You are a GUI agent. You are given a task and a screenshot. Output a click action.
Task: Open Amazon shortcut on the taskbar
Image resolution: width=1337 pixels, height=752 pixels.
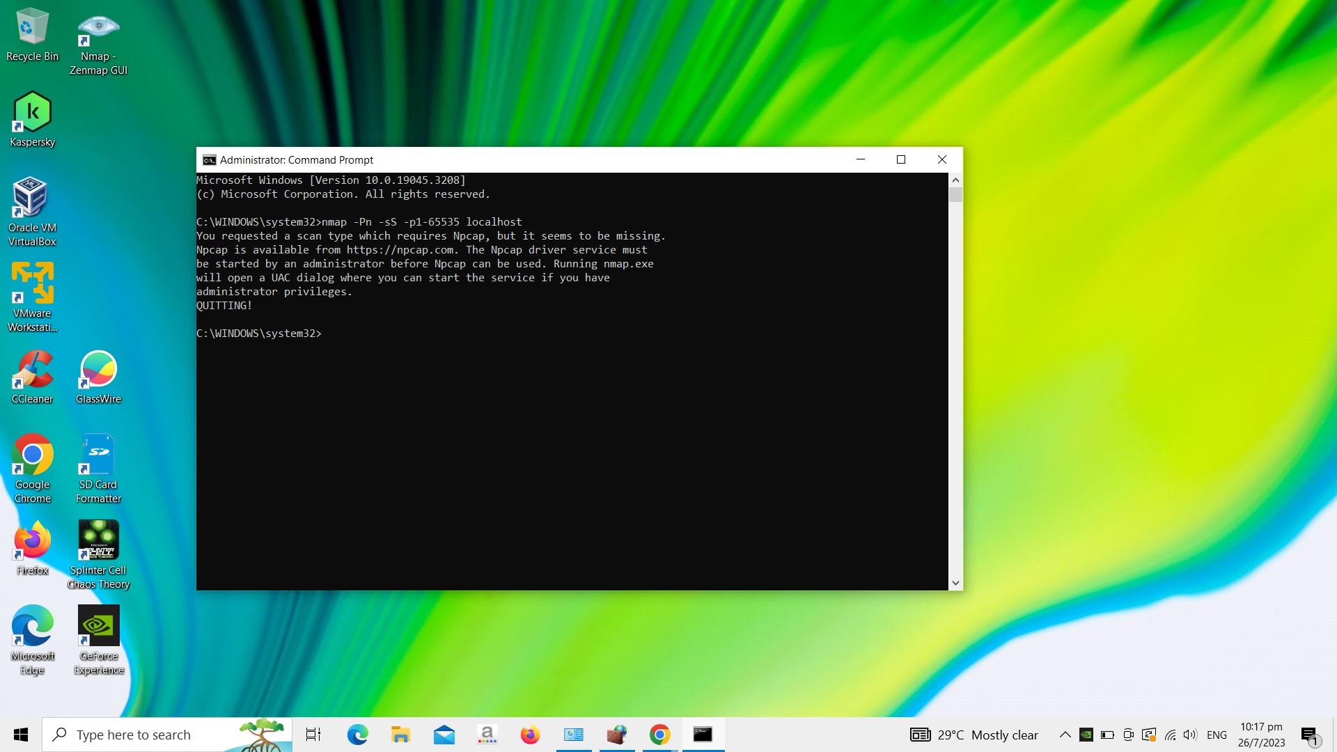487,735
